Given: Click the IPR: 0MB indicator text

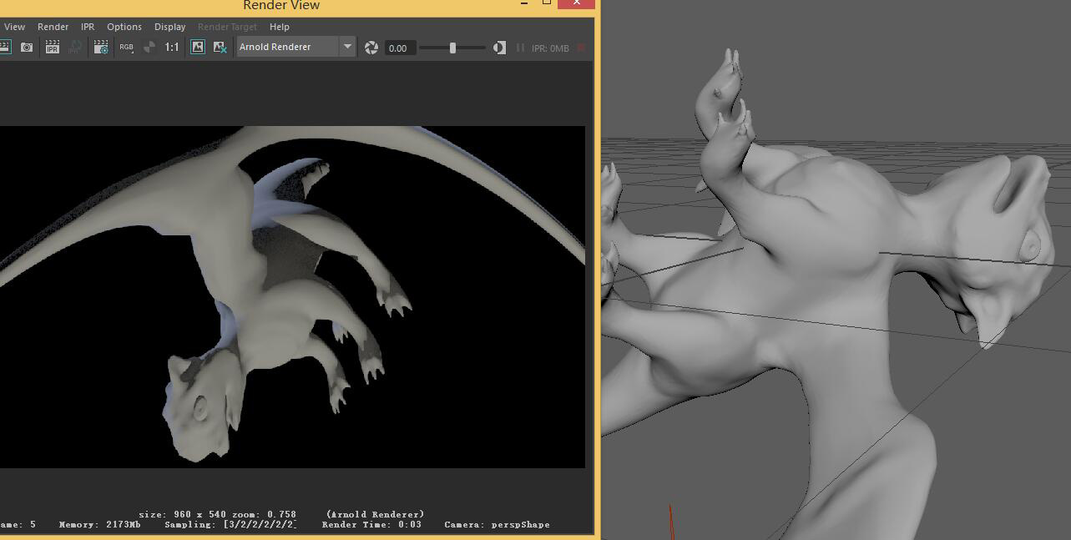Looking at the screenshot, I should (550, 48).
